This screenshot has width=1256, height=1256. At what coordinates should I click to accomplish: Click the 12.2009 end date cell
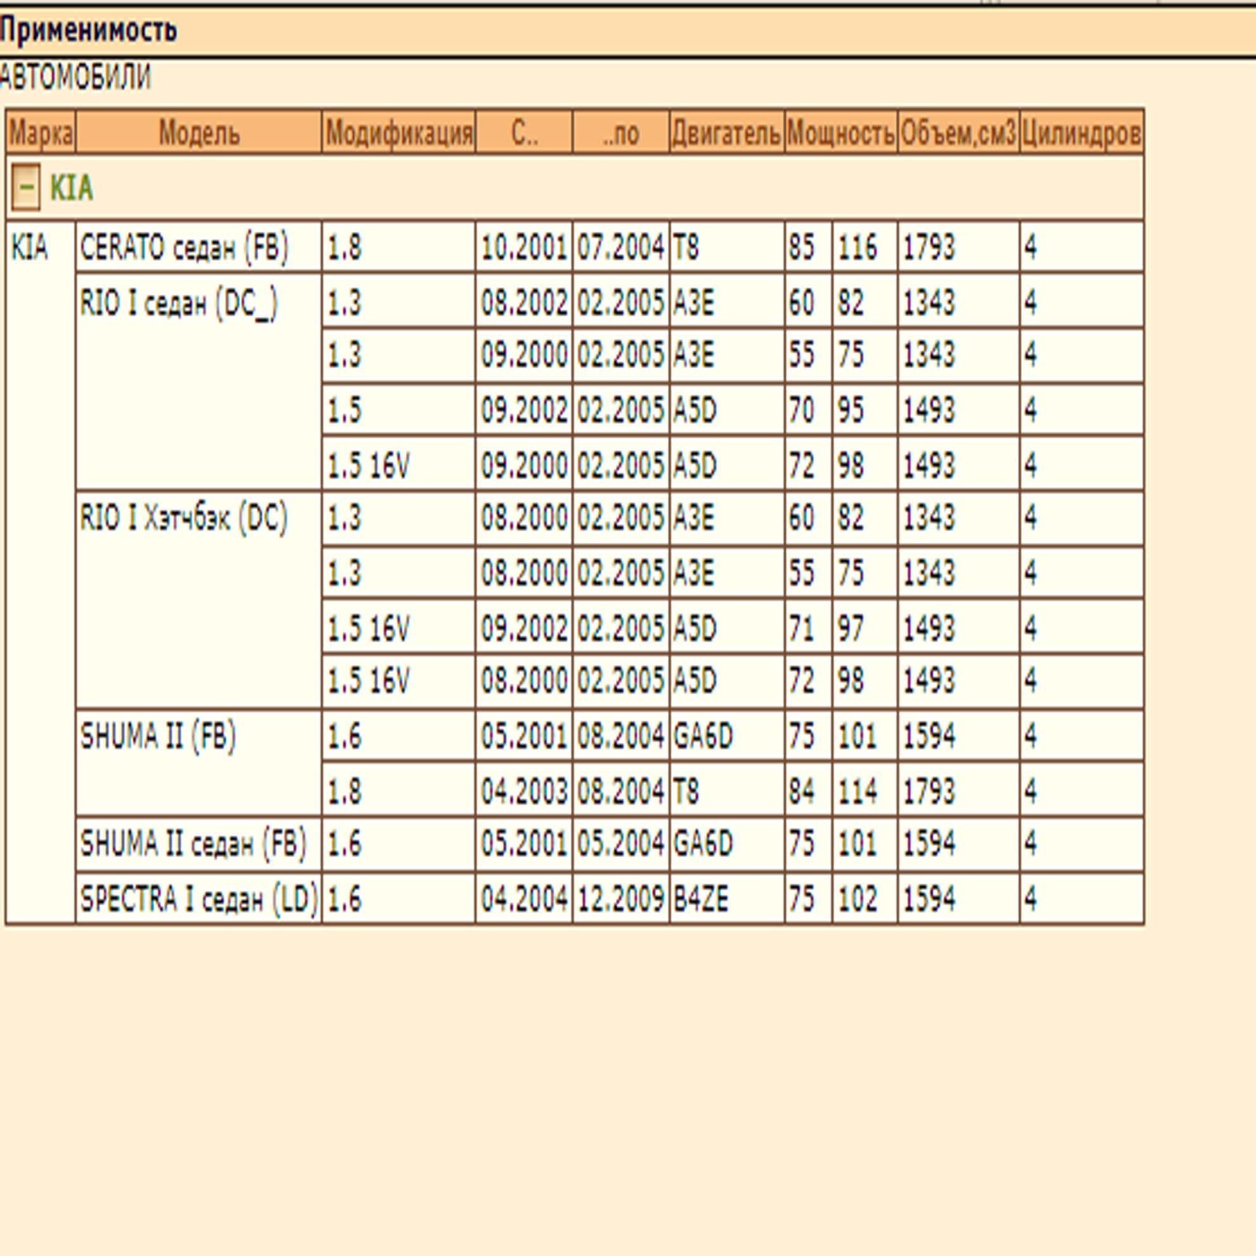coord(621,898)
